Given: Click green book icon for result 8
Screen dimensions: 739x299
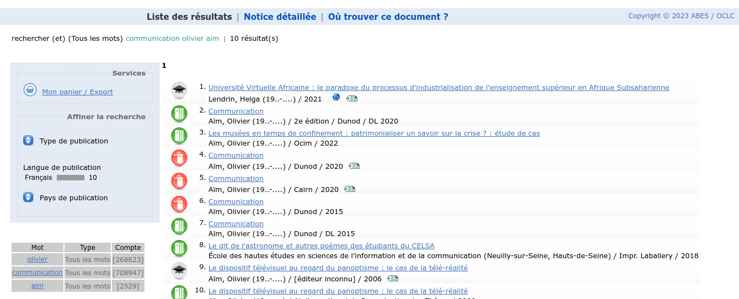Looking at the screenshot, I should (179, 249).
